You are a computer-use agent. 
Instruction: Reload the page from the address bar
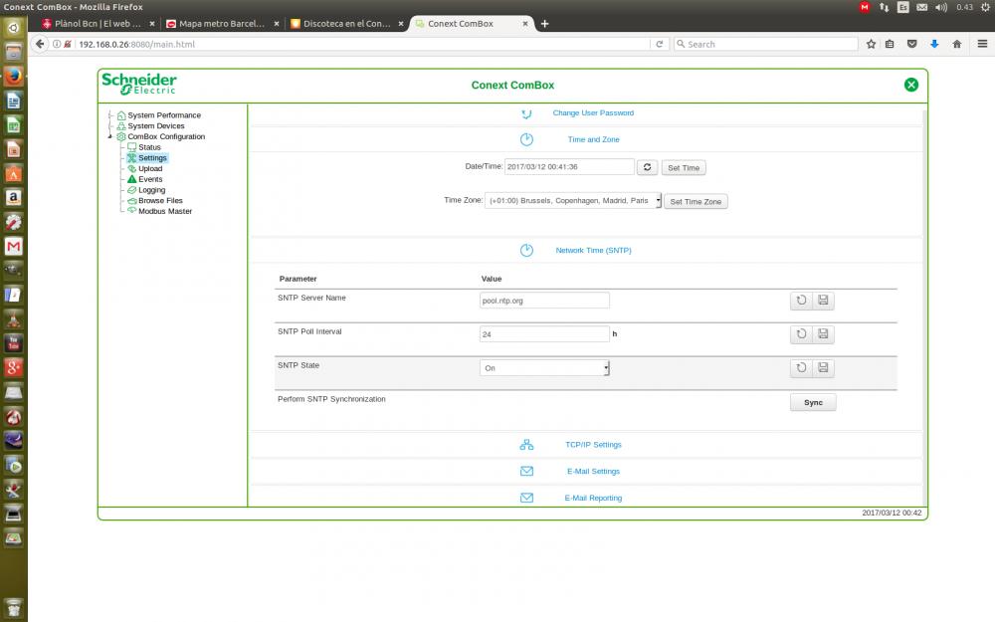(x=660, y=45)
